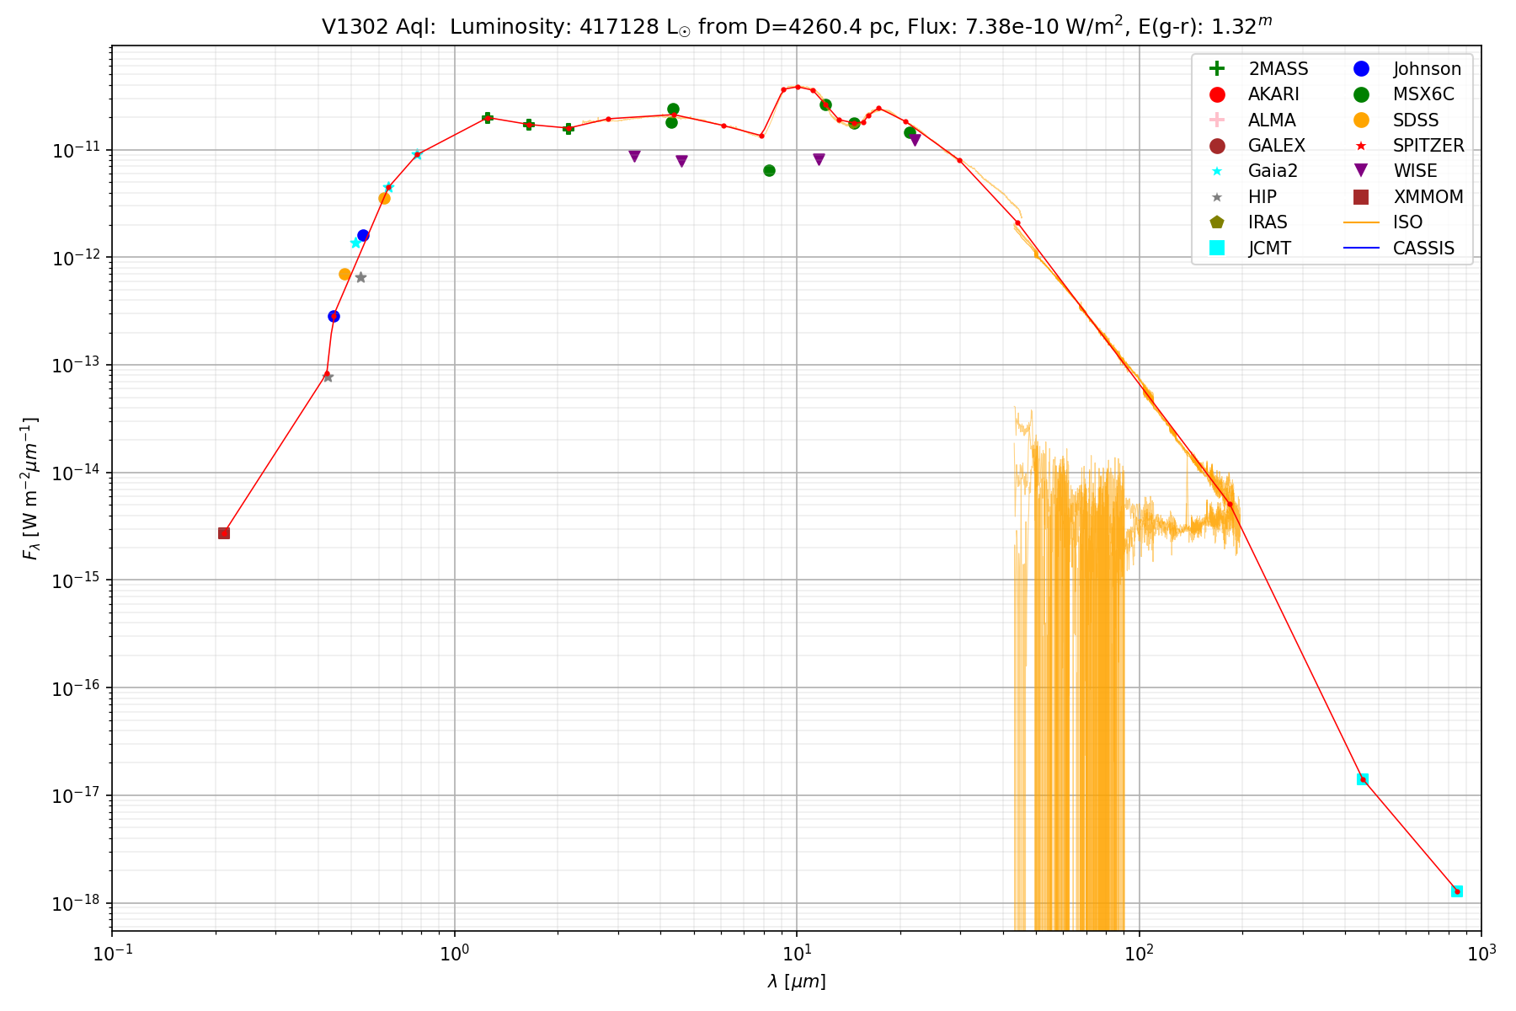1516x1011 pixels.
Task: Click the y-axis flux label
Action: point(30,489)
